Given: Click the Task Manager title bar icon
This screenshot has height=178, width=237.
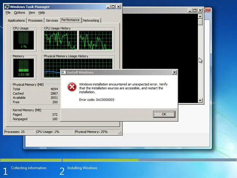Looking at the screenshot, I should click(x=7, y=7).
